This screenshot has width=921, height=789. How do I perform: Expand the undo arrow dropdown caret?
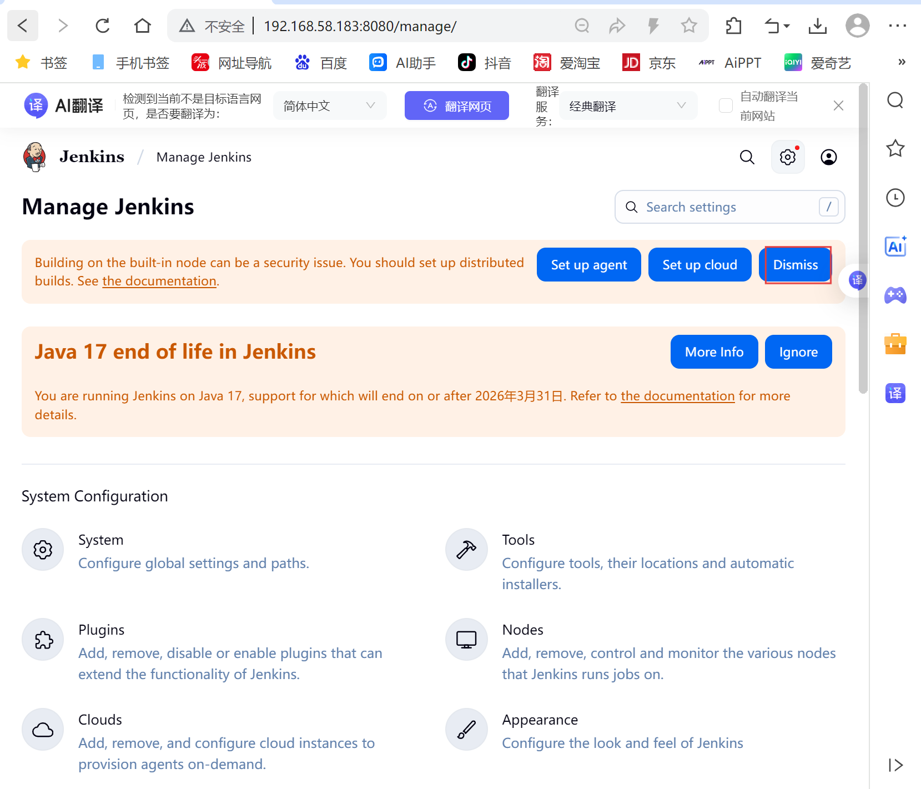(x=787, y=26)
